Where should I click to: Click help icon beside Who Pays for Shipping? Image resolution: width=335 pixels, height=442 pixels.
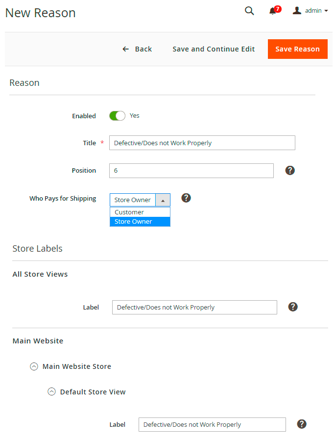[186, 198]
